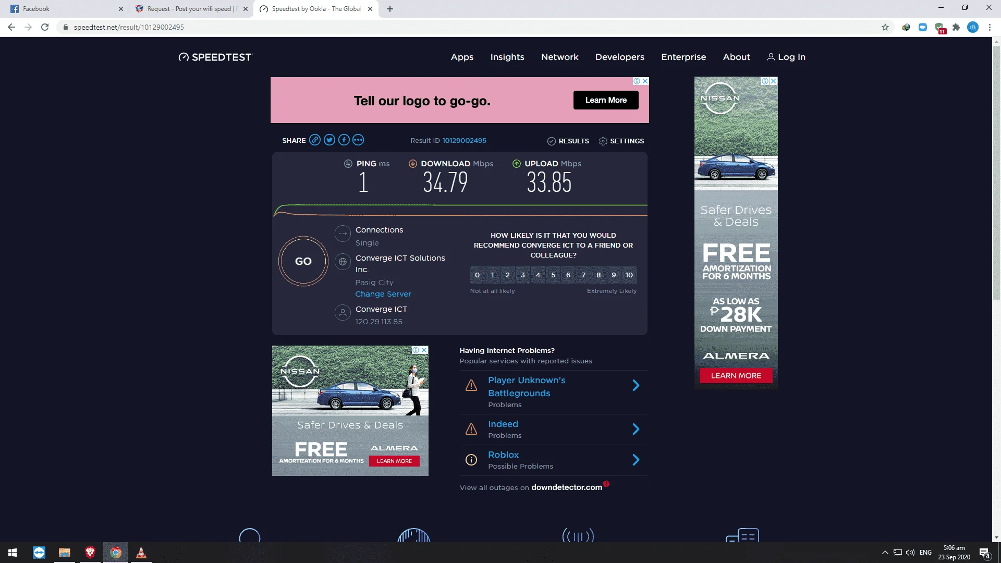Expand Roblox outage details arrow
Screen dimensions: 1001x563
(x=636, y=460)
